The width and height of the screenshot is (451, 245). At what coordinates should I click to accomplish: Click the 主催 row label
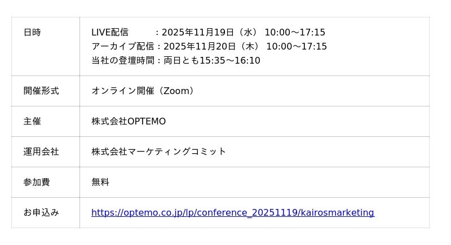(32, 121)
